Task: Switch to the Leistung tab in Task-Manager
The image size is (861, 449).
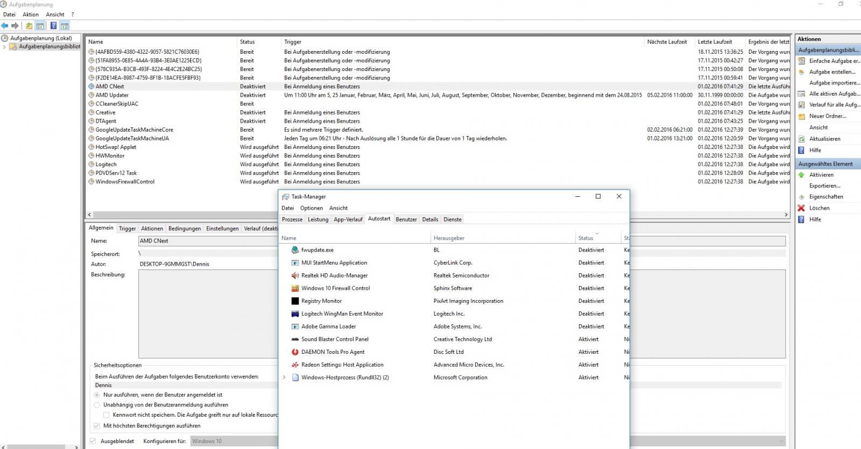Action: point(318,219)
